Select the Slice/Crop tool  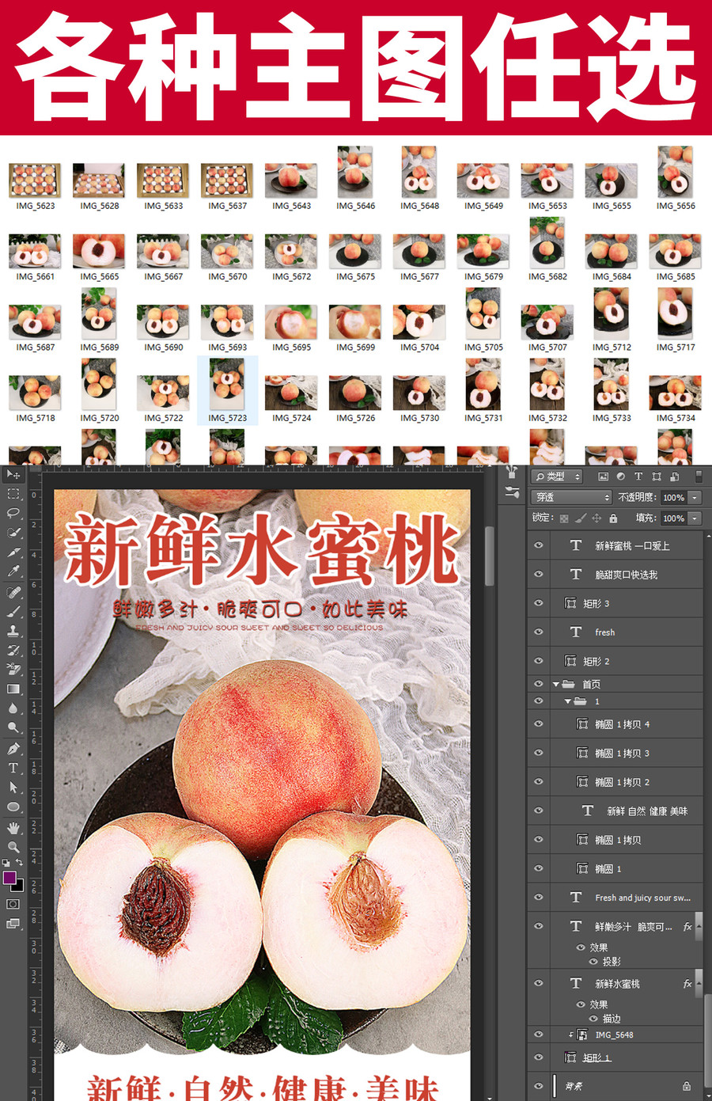[13, 552]
